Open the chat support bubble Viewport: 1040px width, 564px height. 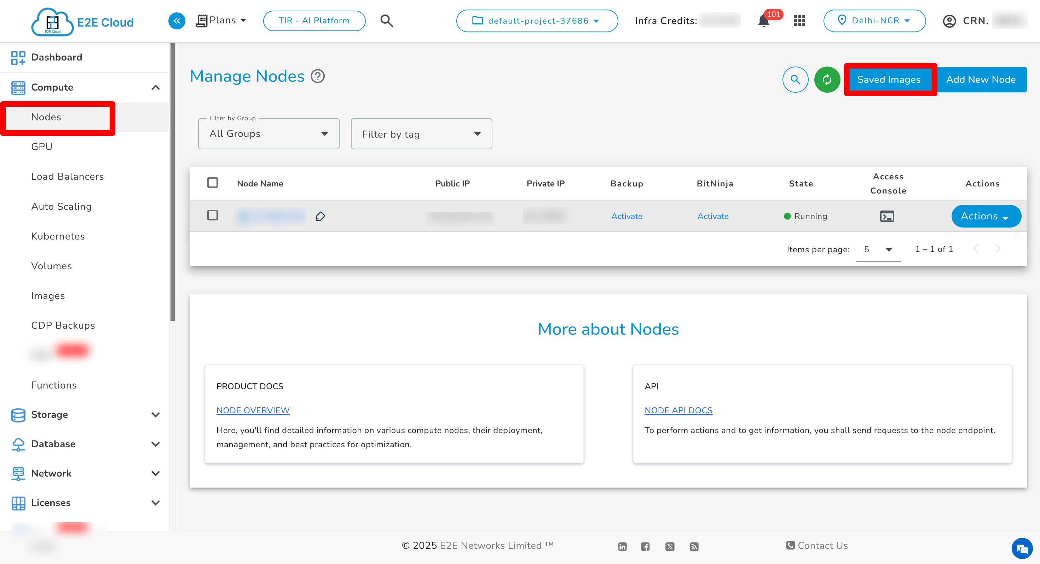point(1022,549)
